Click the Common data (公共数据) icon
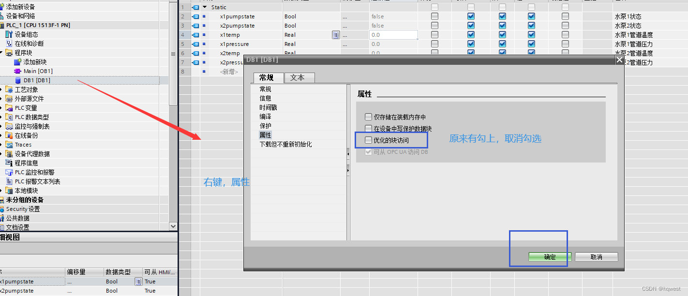The image size is (688, 296). [x=2, y=218]
